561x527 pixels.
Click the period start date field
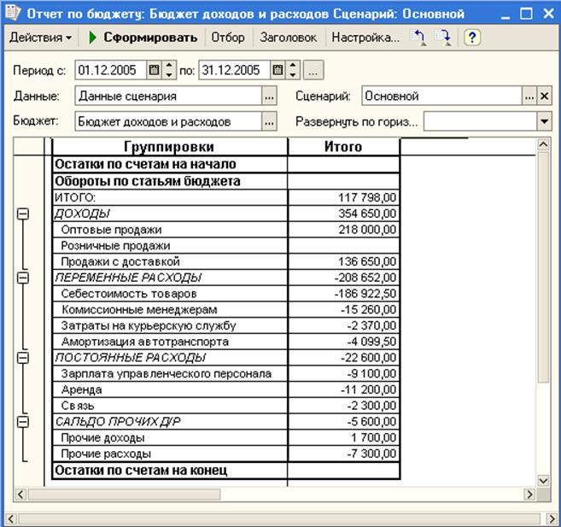pyautogui.click(x=110, y=70)
